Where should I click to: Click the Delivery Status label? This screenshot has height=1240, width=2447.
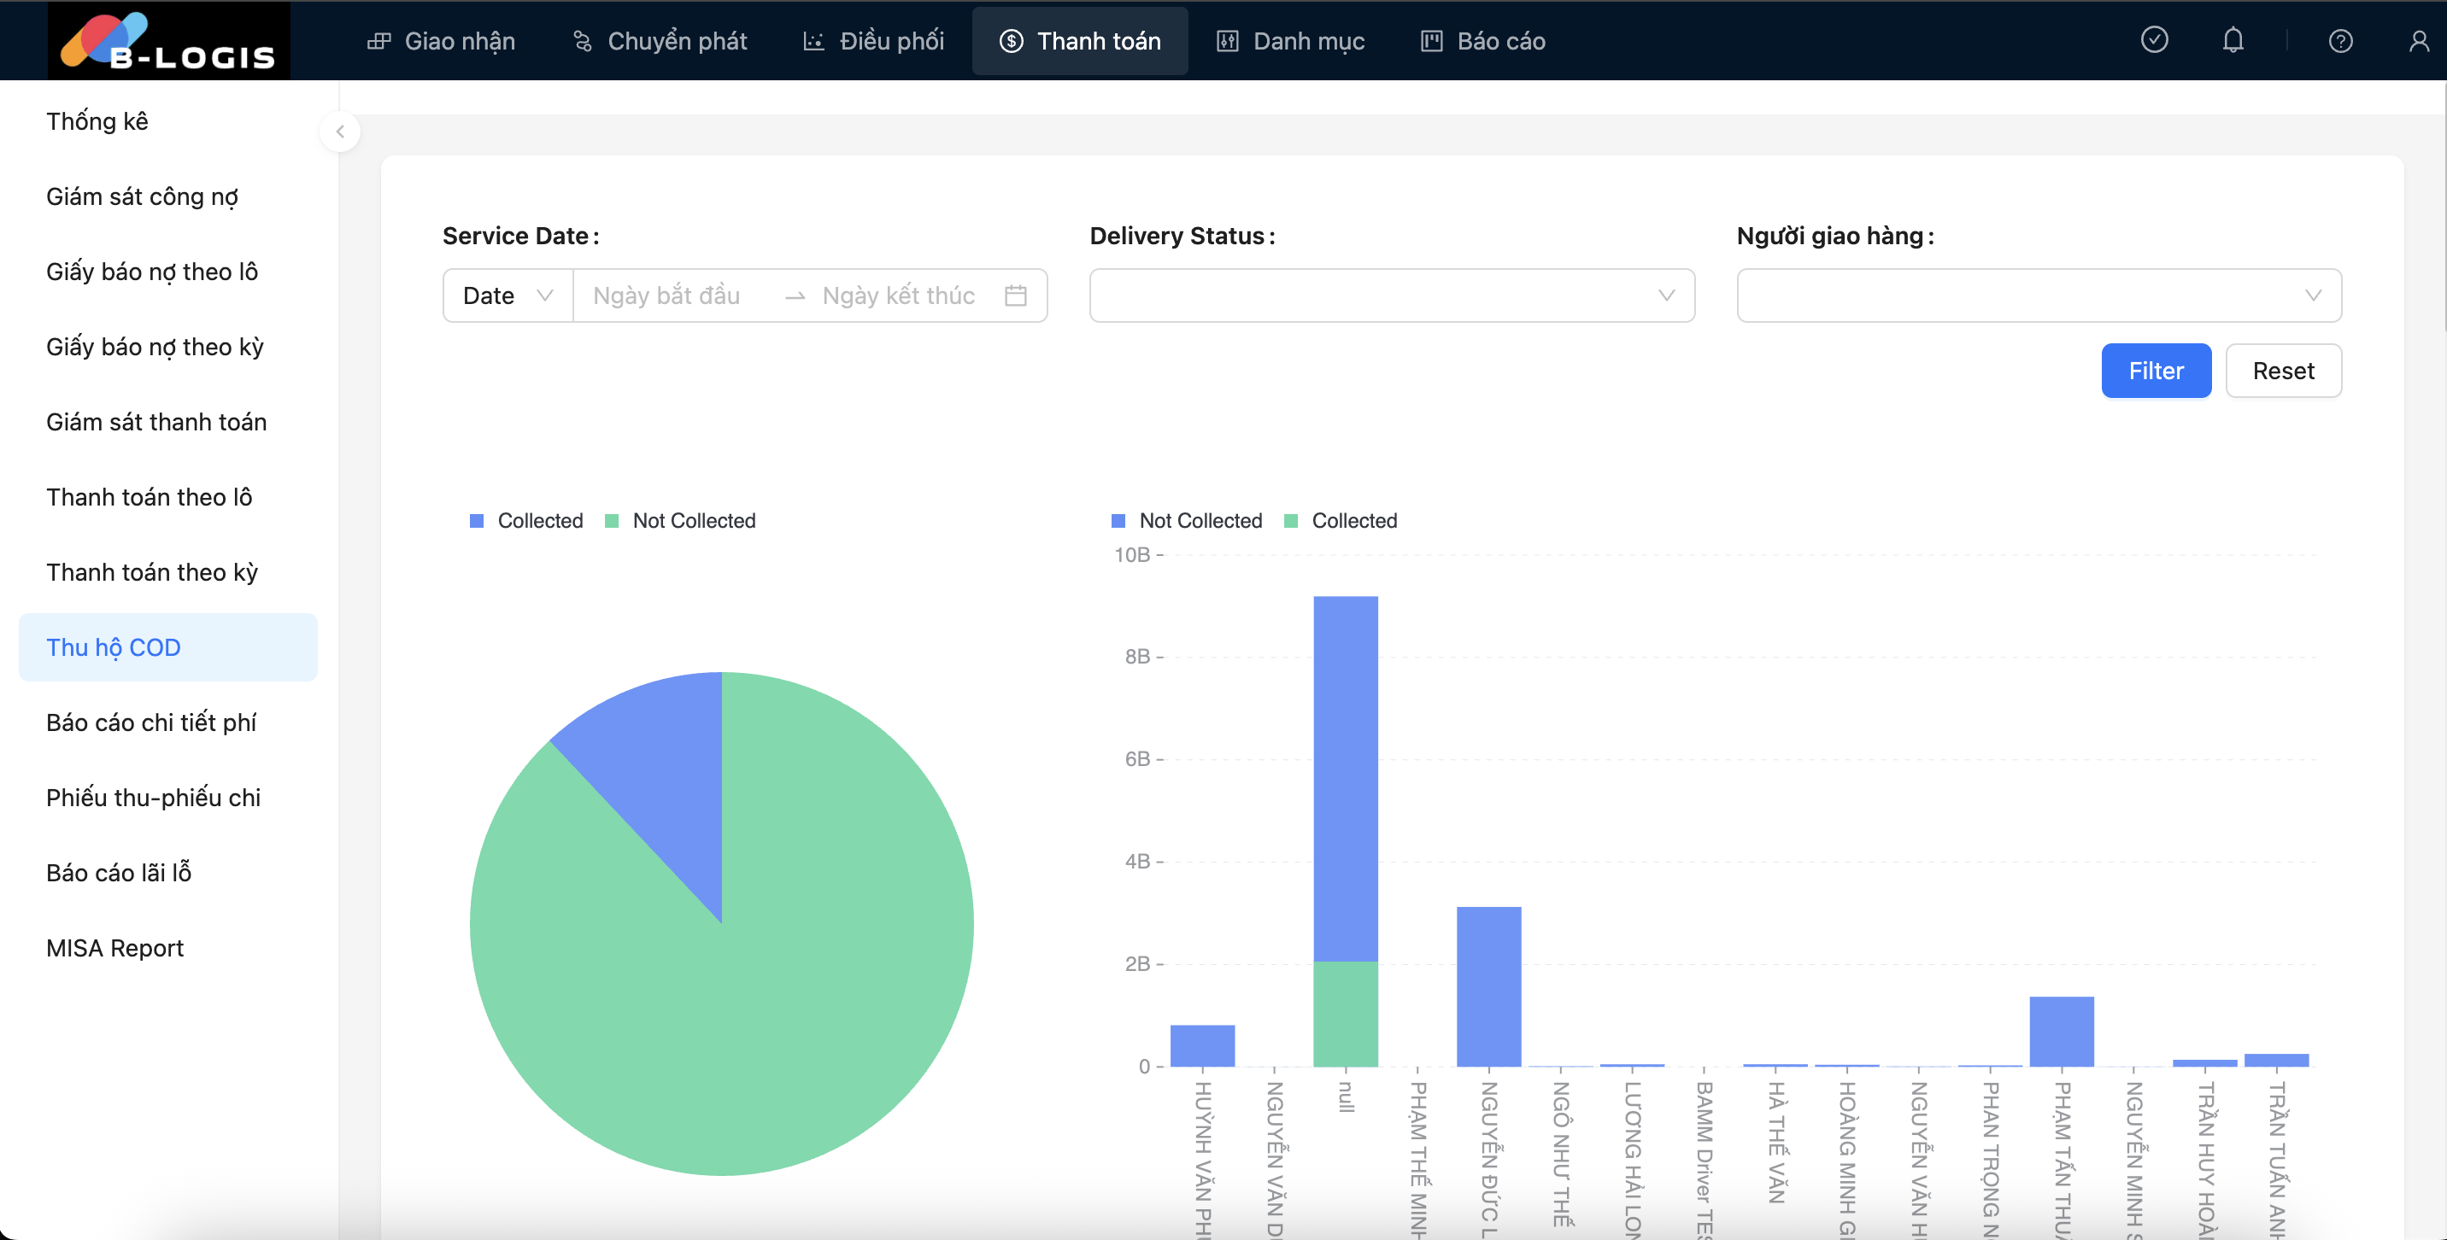[x=1182, y=236]
